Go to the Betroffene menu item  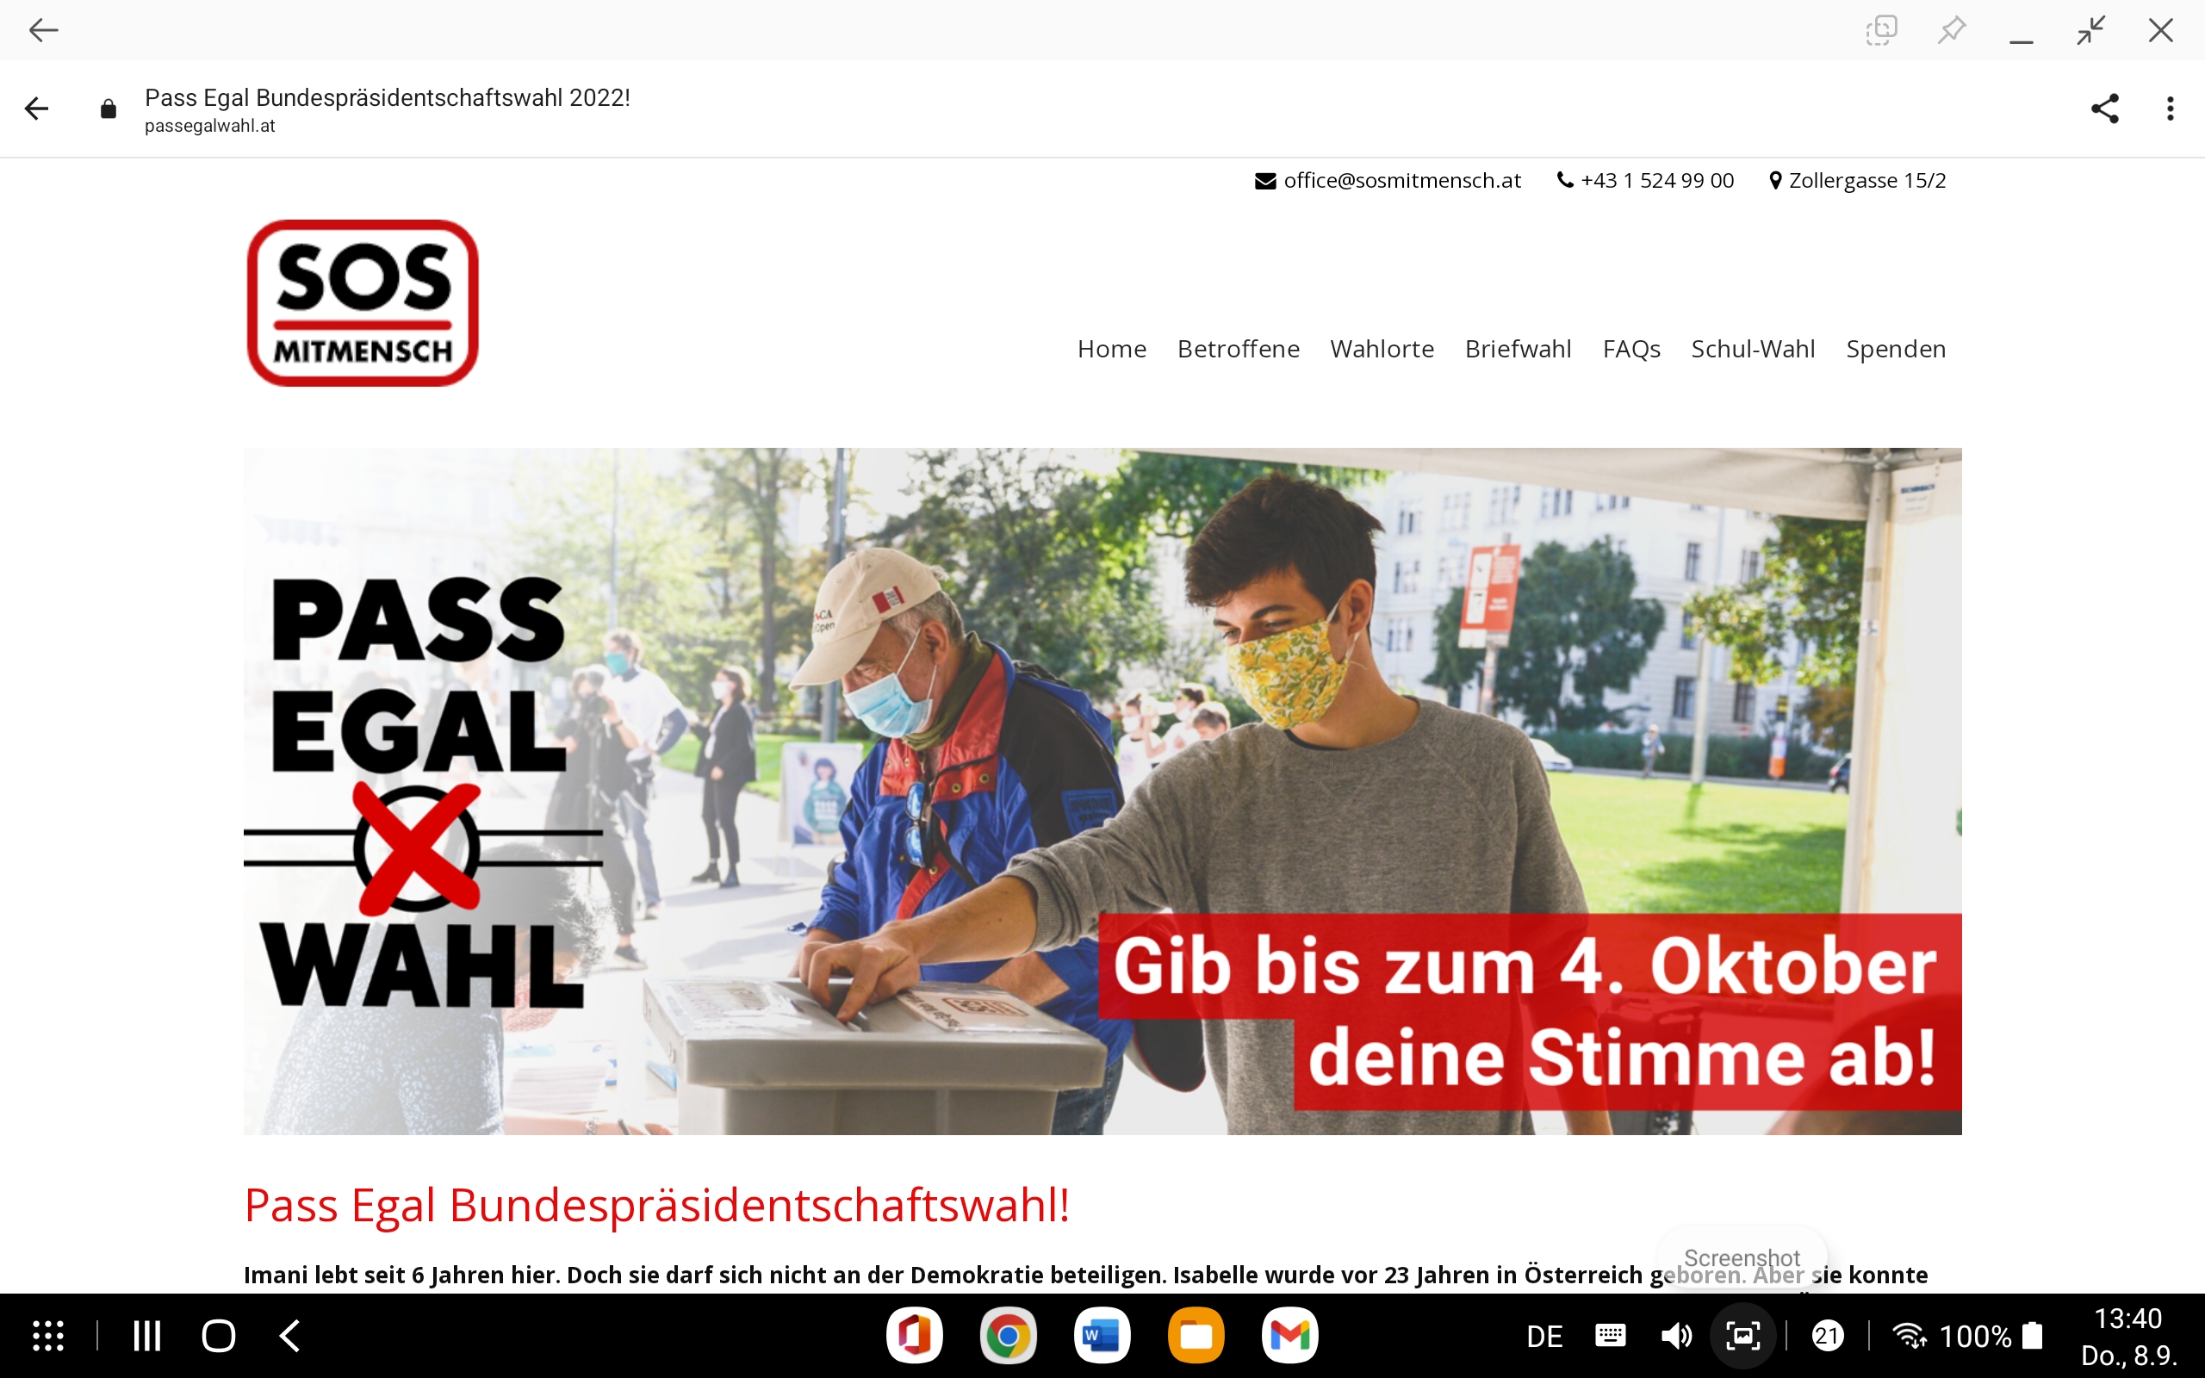click(x=1238, y=349)
